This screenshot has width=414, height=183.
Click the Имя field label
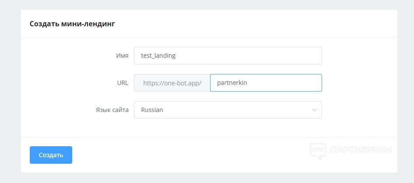click(x=122, y=56)
